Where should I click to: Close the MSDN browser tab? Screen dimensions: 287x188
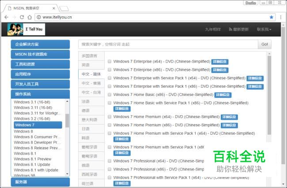pyautogui.click(x=53, y=8)
